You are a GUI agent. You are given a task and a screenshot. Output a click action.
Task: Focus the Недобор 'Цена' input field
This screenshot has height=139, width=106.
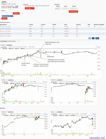66,9
